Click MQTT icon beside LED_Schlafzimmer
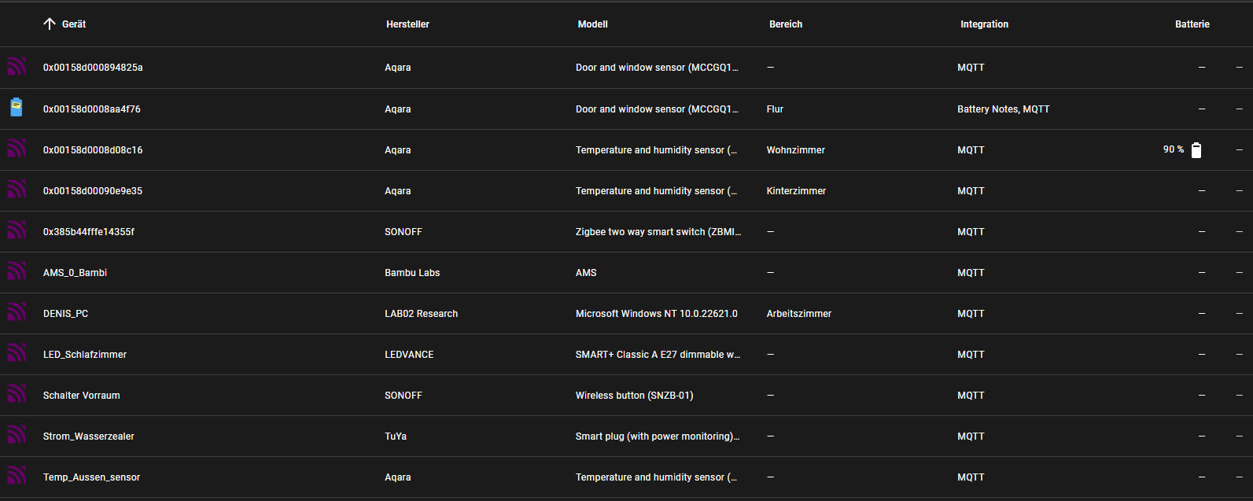Image resolution: width=1253 pixels, height=501 pixels. click(17, 353)
